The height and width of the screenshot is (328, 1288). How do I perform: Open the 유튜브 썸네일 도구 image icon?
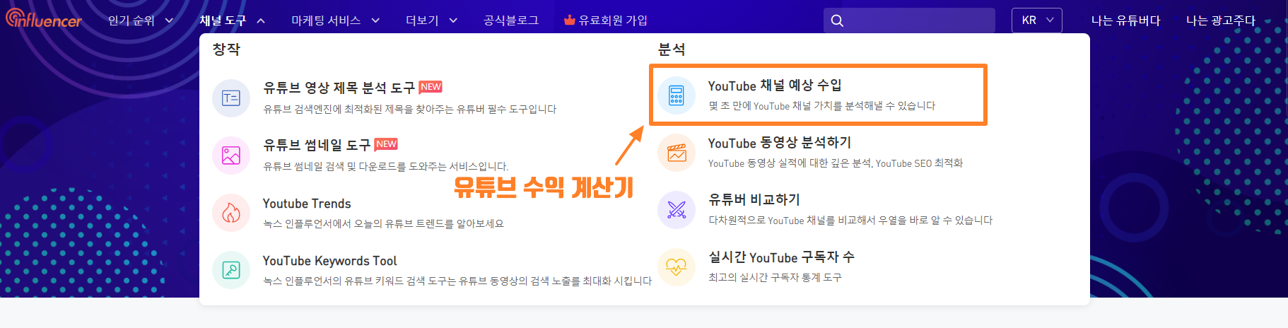click(231, 156)
